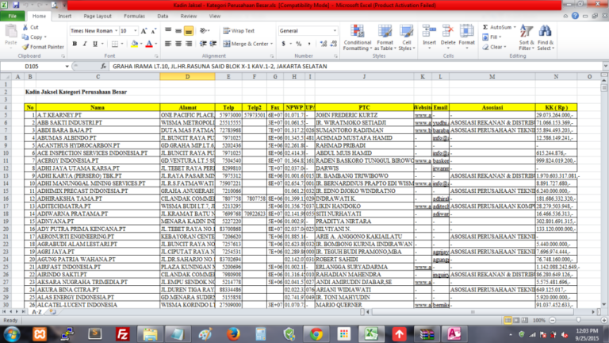The width and height of the screenshot is (609, 343).
Task: Open borders dropdown arrow
Action: click(x=121, y=44)
